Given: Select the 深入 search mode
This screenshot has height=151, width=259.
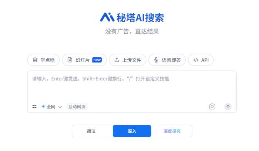Looking at the screenshot, I should pyautogui.click(x=132, y=131).
